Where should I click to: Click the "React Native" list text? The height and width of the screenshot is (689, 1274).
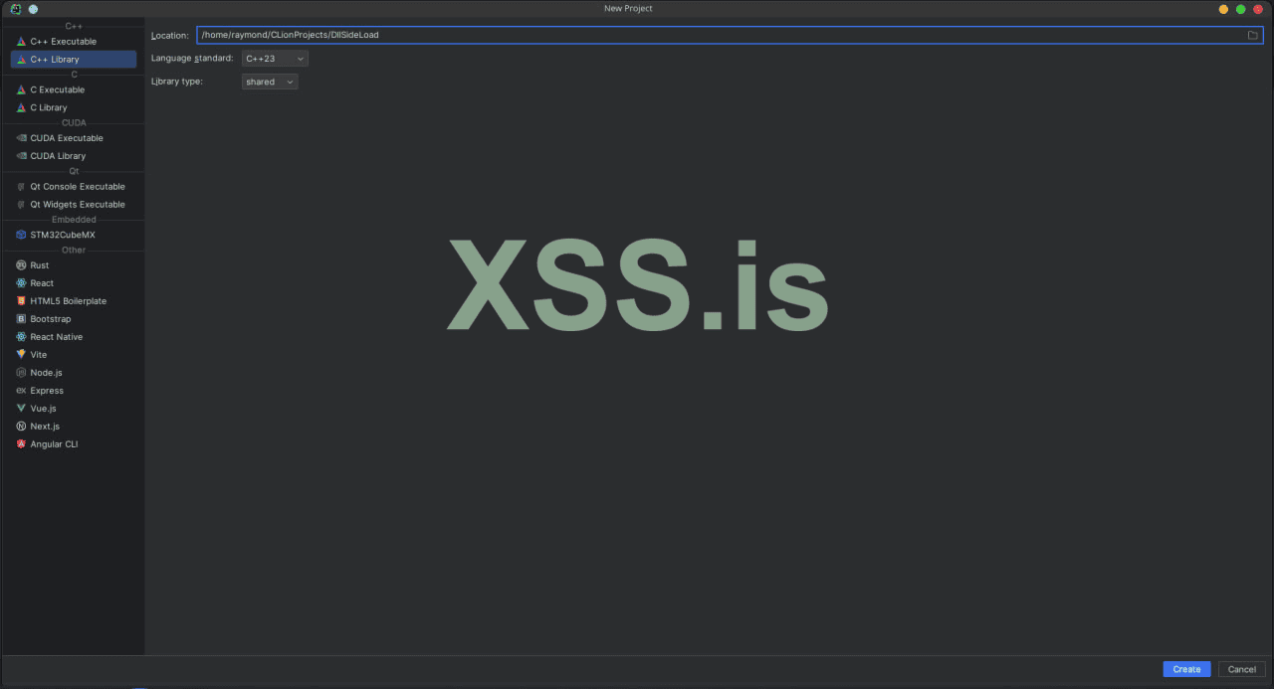pos(57,337)
